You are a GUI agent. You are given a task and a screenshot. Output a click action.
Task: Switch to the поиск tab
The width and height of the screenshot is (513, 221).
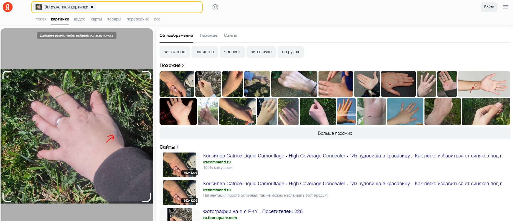41,19
